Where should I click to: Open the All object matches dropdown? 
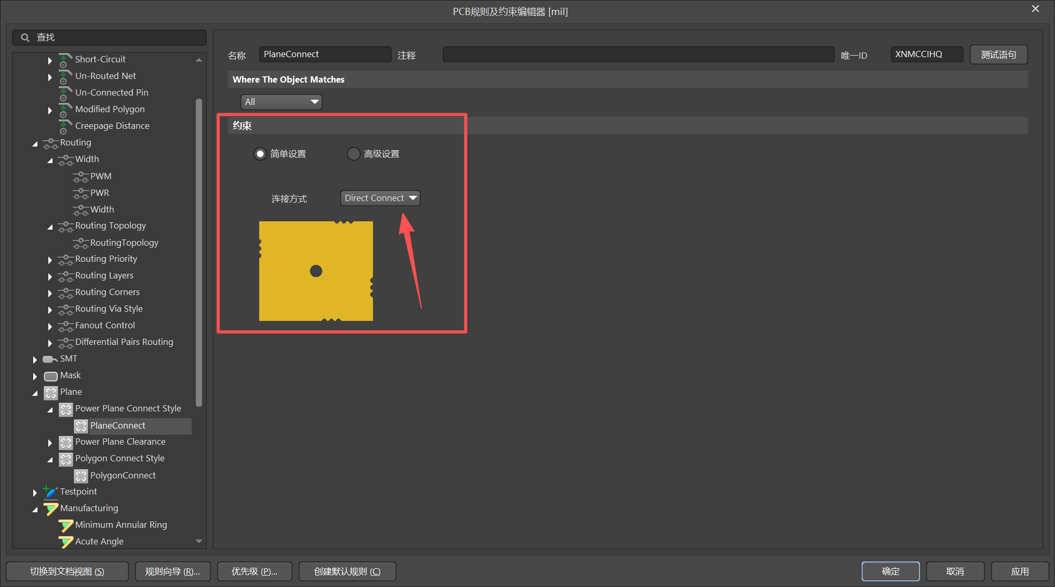point(281,102)
